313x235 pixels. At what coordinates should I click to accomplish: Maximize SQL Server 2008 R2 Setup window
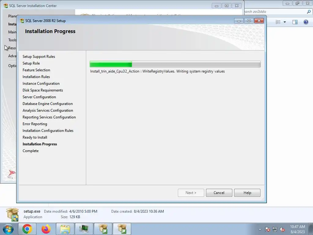[249, 21]
